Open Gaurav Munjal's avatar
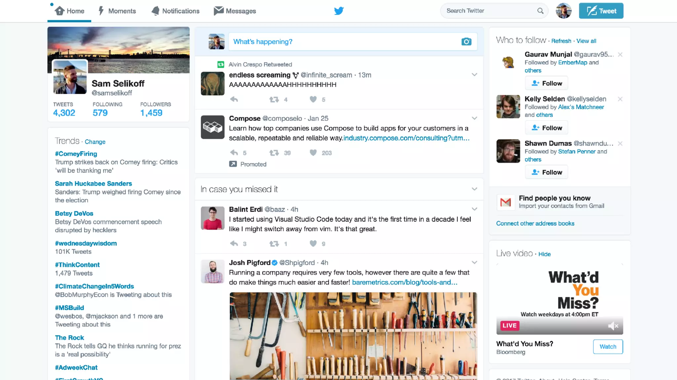Image resolution: width=677 pixels, height=380 pixels. point(508,62)
